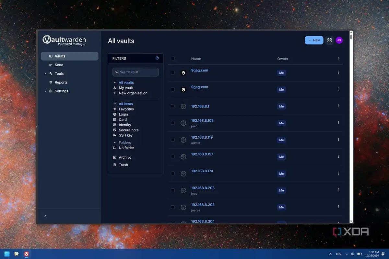Image resolution: width=389 pixels, height=259 pixels.
Task: Click the globe icon of 192.168.8.1
Action: 183,106
